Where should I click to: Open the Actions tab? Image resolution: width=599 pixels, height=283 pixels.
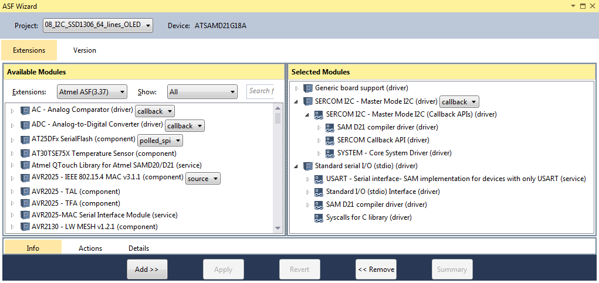[x=90, y=248]
